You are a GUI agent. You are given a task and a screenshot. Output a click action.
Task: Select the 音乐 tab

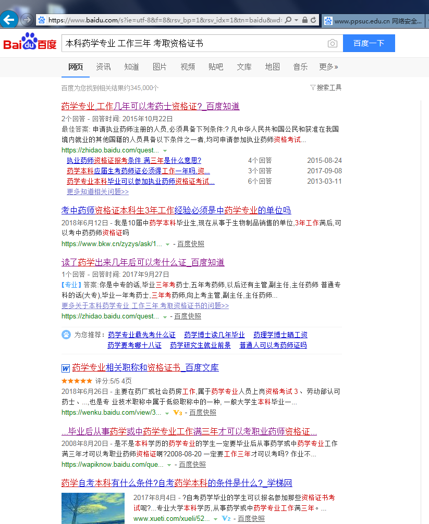coord(300,67)
